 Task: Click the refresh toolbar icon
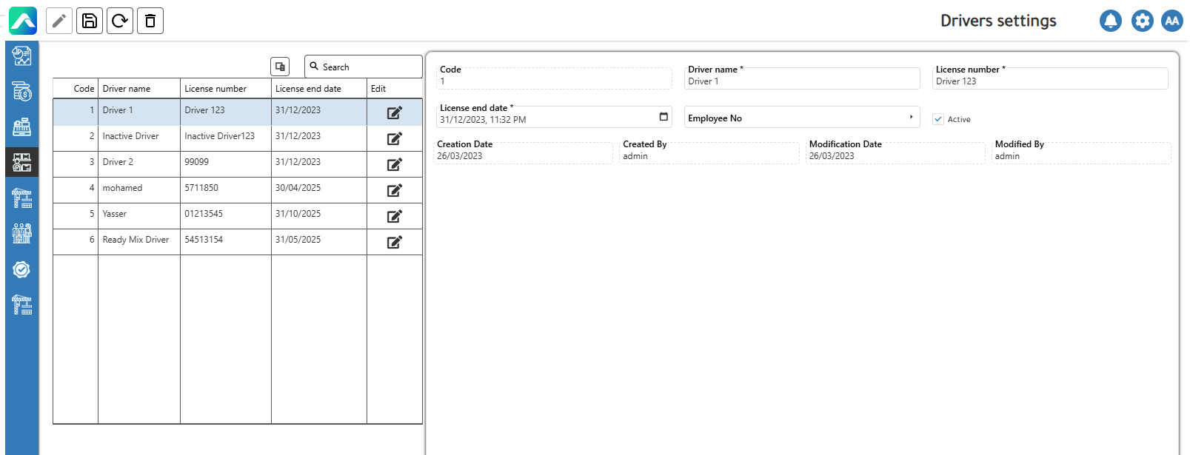click(x=120, y=21)
